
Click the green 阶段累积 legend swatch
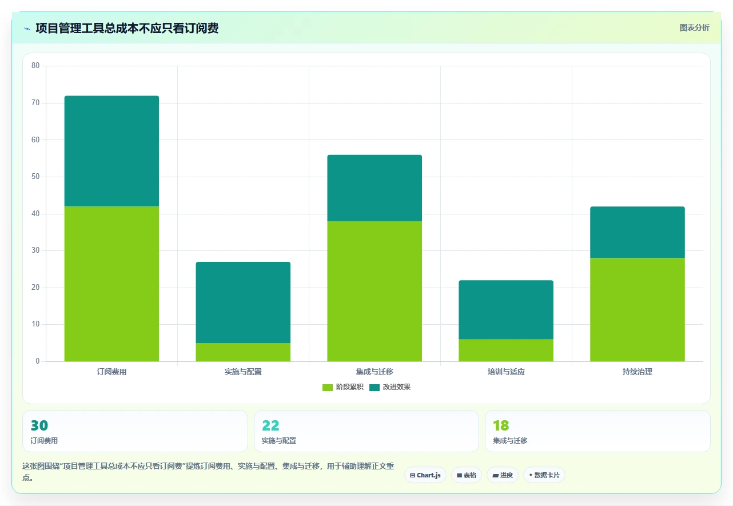point(328,387)
